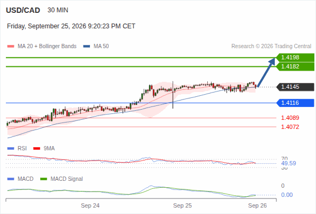Select the 1.4089 support level label
Viewport: 316px width, 214px height.
click(x=290, y=118)
